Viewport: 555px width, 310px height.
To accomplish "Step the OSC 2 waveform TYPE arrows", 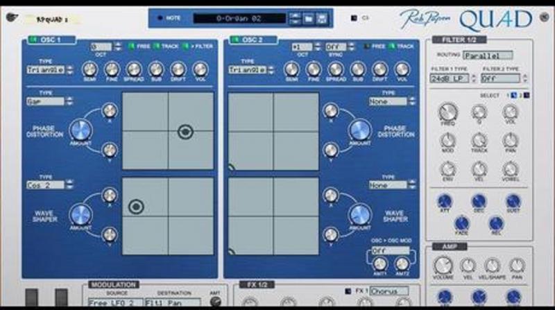I will (271, 70).
